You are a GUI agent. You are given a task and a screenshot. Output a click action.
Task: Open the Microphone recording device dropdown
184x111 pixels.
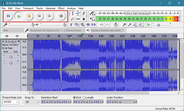coord(46,31)
